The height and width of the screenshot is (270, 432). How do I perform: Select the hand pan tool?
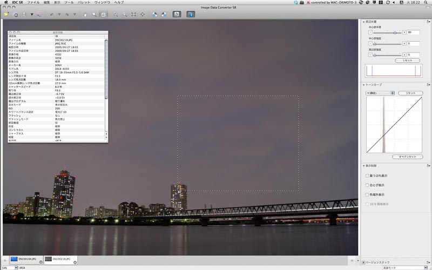coord(85,15)
